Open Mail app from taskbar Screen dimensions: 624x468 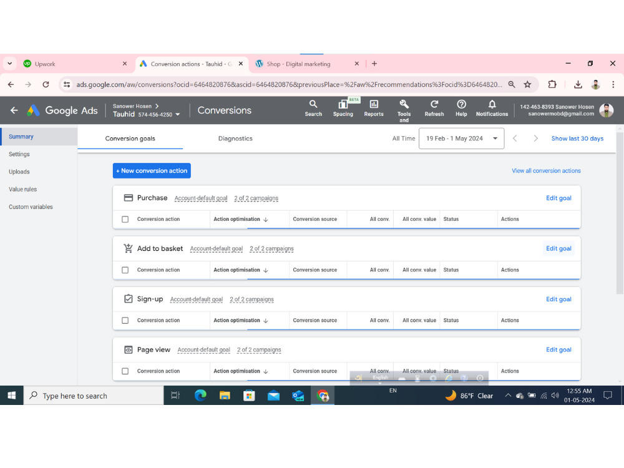[273, 396]
